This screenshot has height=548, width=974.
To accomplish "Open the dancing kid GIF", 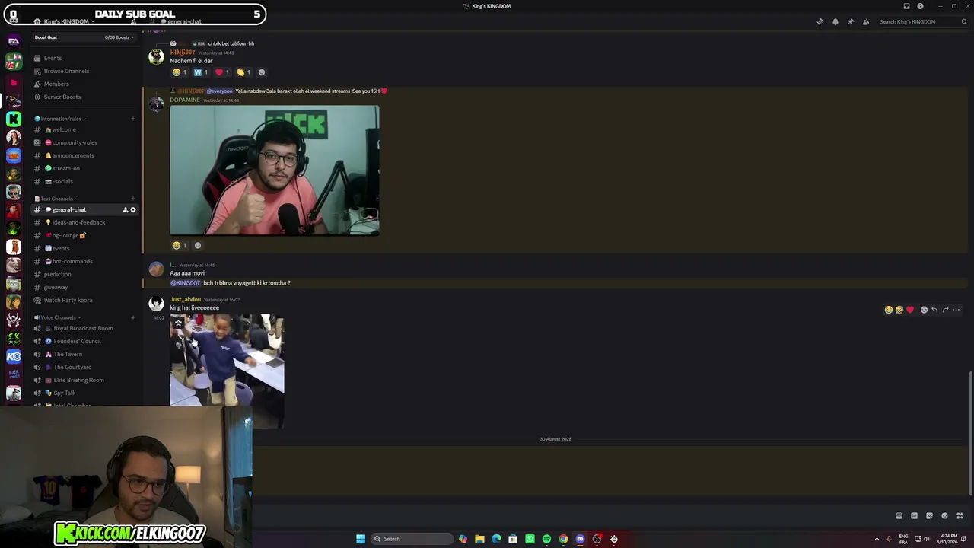I will 227,371.
